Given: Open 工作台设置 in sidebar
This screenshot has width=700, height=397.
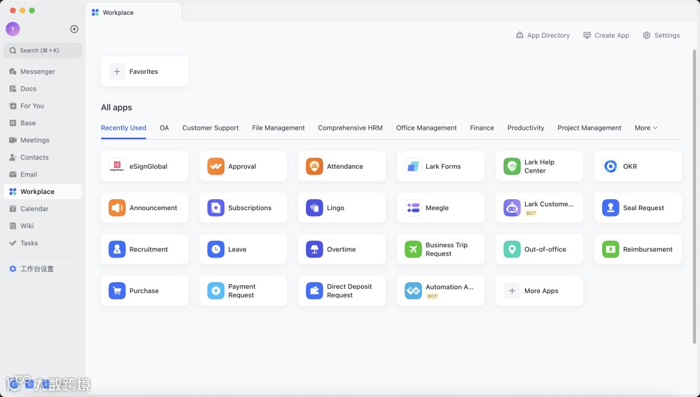Looking at the screenshot, I should tap(42, 269).
